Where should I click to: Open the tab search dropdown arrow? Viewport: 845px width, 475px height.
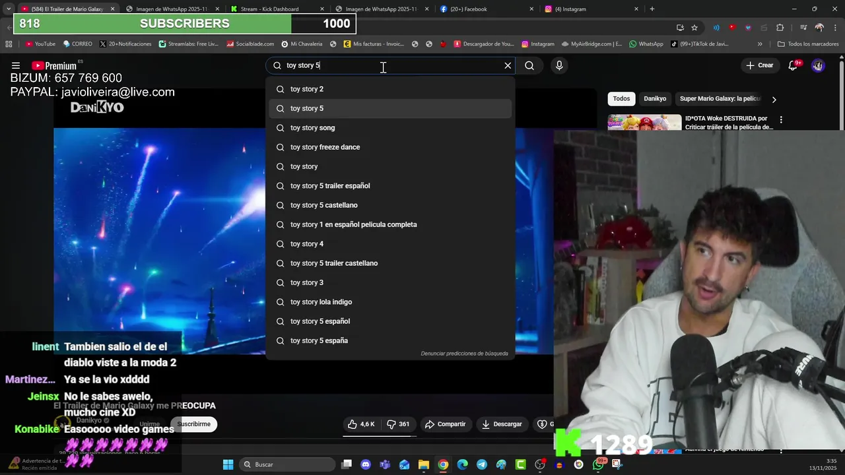(x=8, y=9)
